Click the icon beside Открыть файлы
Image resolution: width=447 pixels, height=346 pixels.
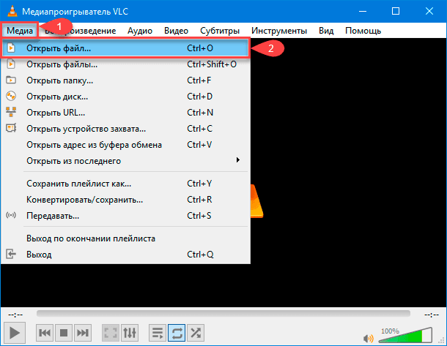tap(11, 64)
